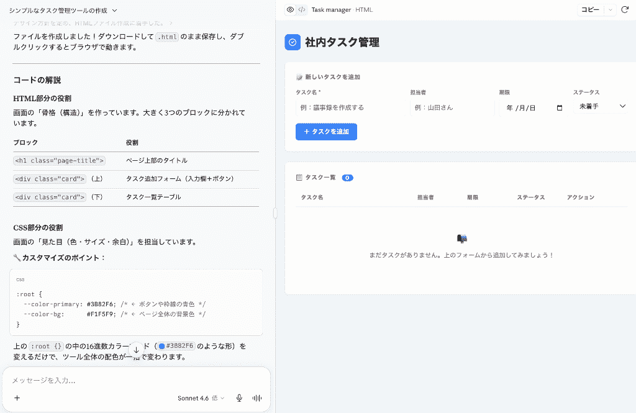Click the アクション column header
Viewport: 636px width, 413px height.
[x=581, y=197]
